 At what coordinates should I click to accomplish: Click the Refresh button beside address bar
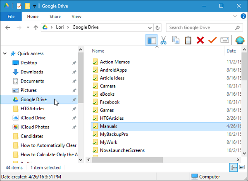[x=157, y=28]
